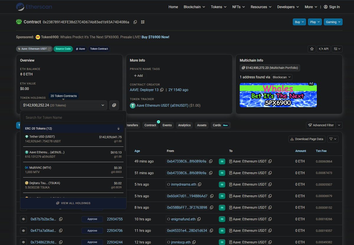Open the Tokens navigation menu
This screenshot has width=354, height=245.
(x=219, y=7)
